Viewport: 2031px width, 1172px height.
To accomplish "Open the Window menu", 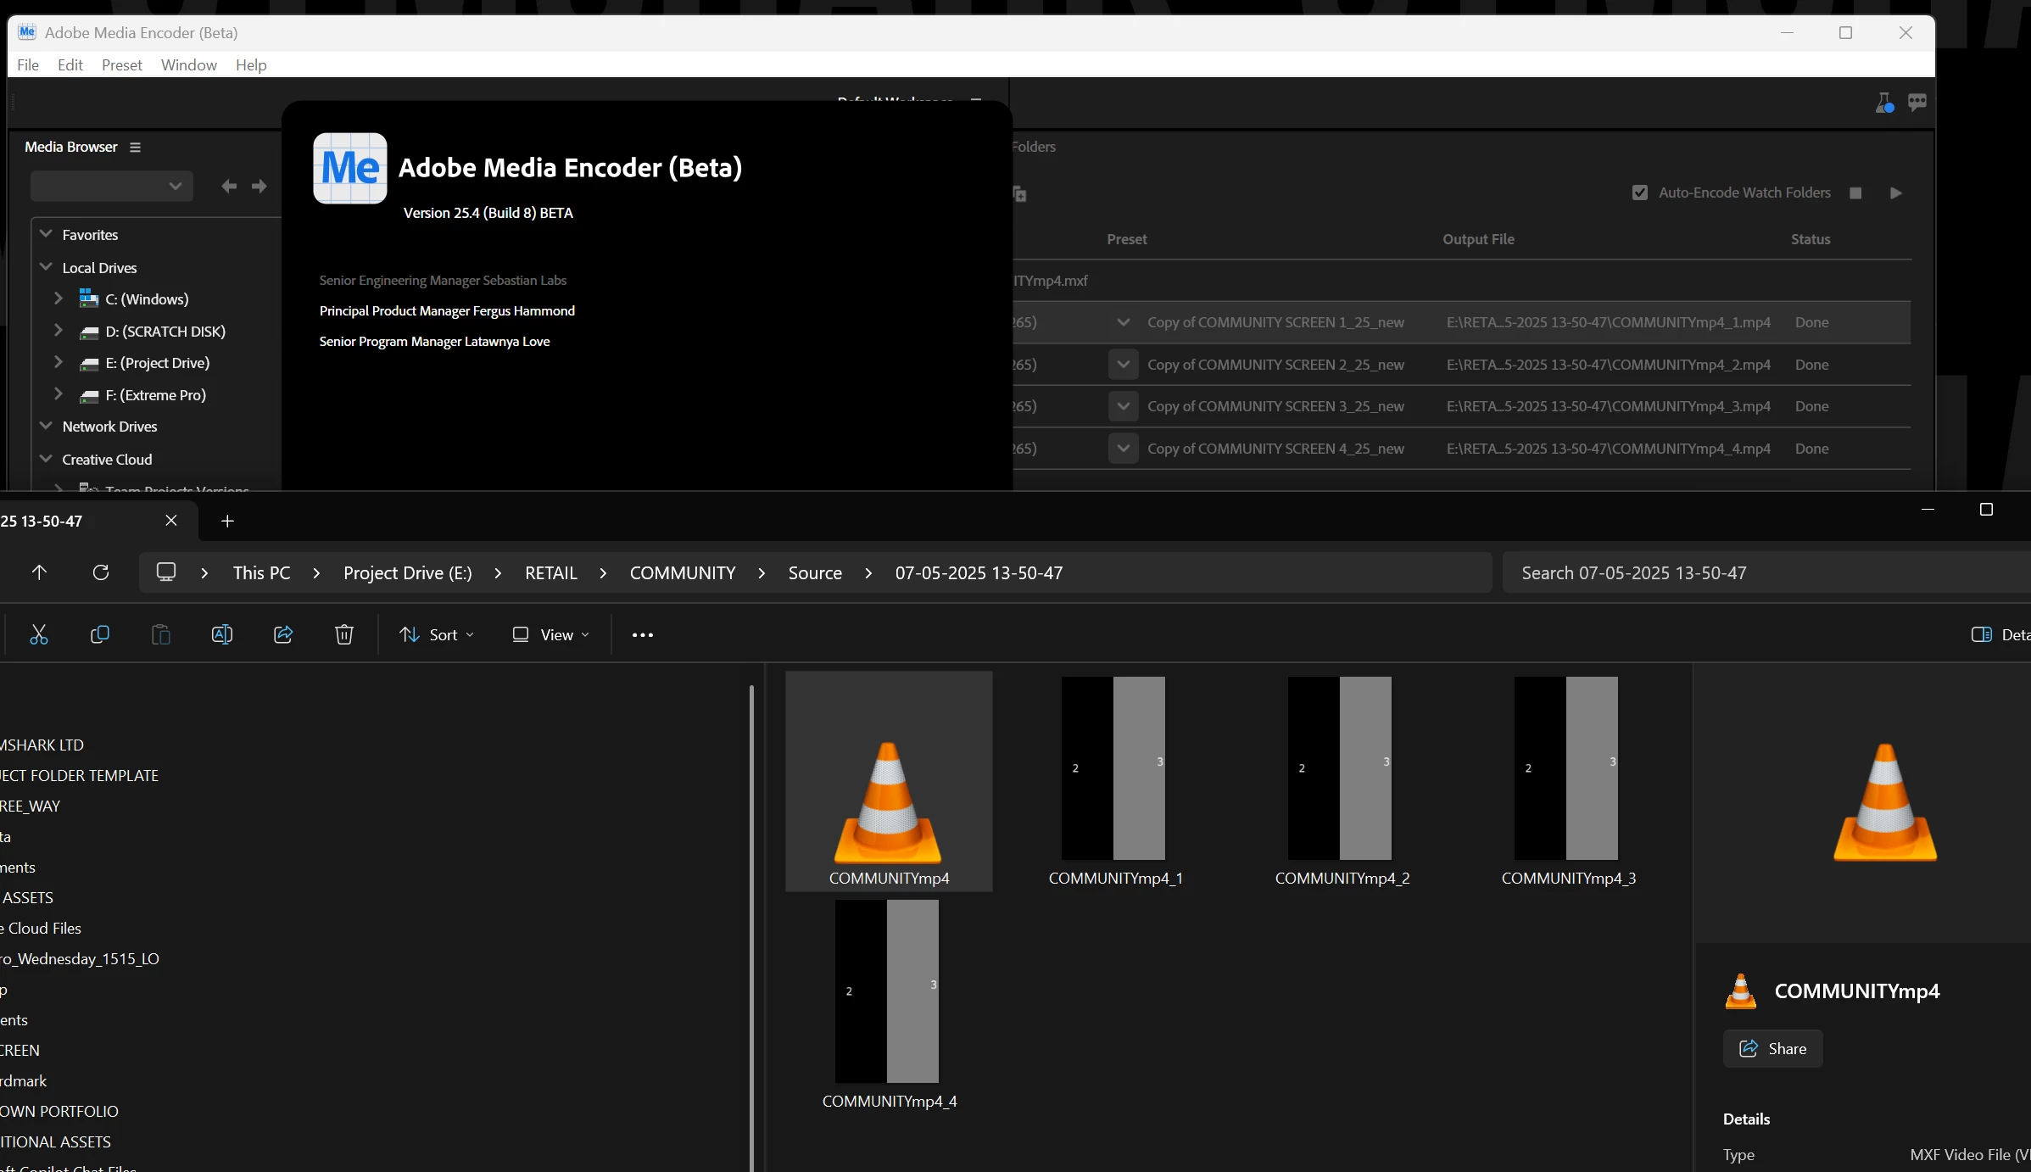I will tap(188, 65).
